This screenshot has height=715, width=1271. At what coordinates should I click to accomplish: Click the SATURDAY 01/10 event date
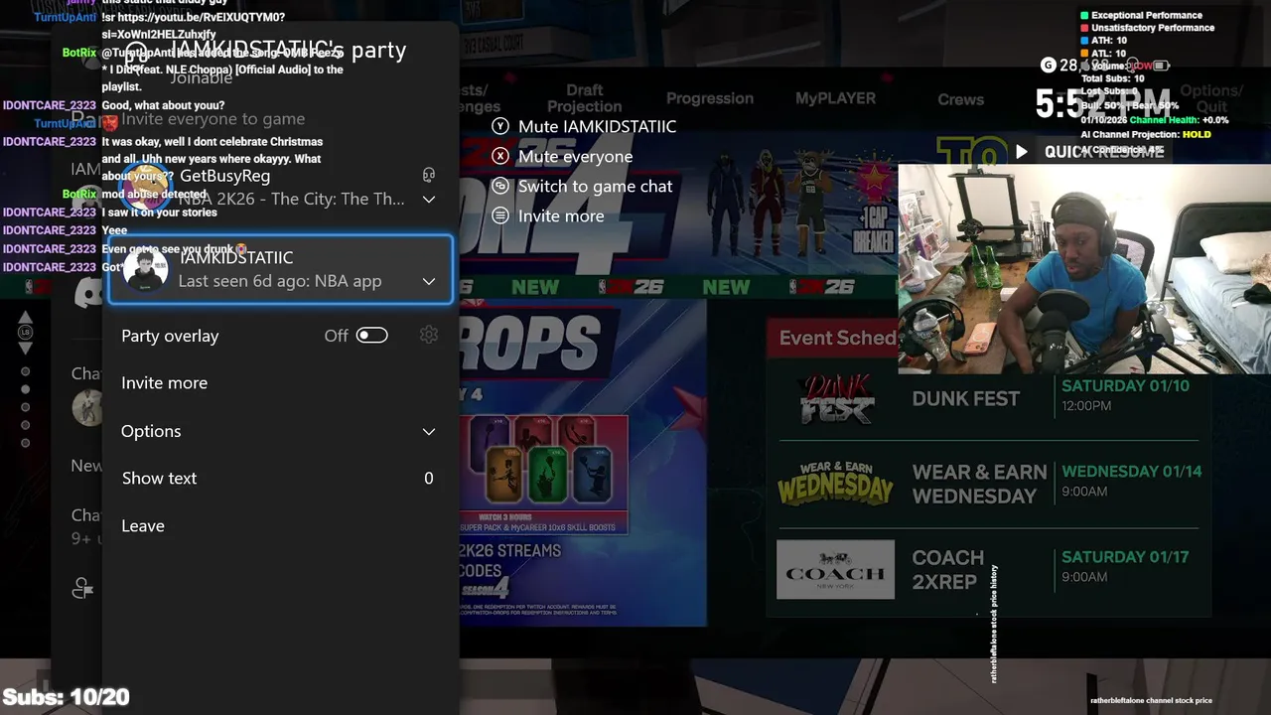pyautogui.click(x=1125, y=386)
